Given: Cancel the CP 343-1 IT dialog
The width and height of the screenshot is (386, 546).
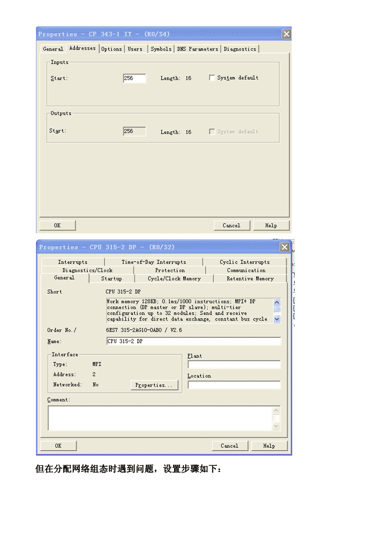Looking at the screenshot, I should pos(231,225).
